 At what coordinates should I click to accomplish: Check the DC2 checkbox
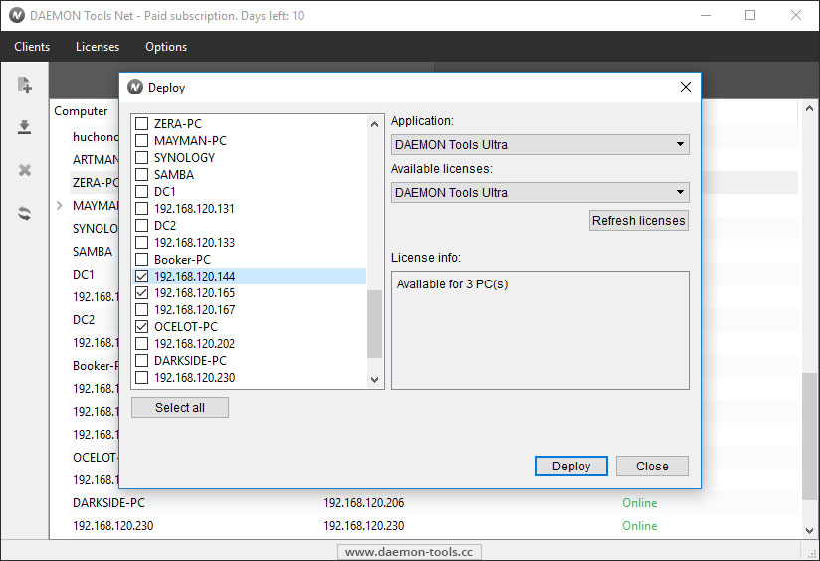141,226
